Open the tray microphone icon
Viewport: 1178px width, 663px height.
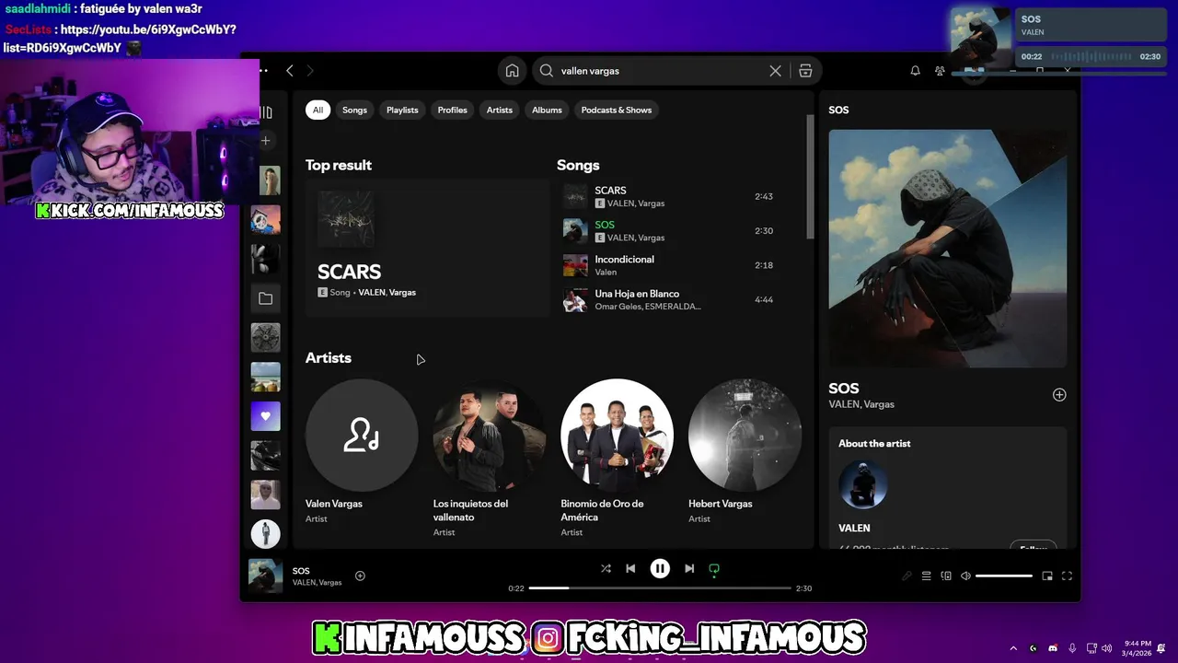1072,648
